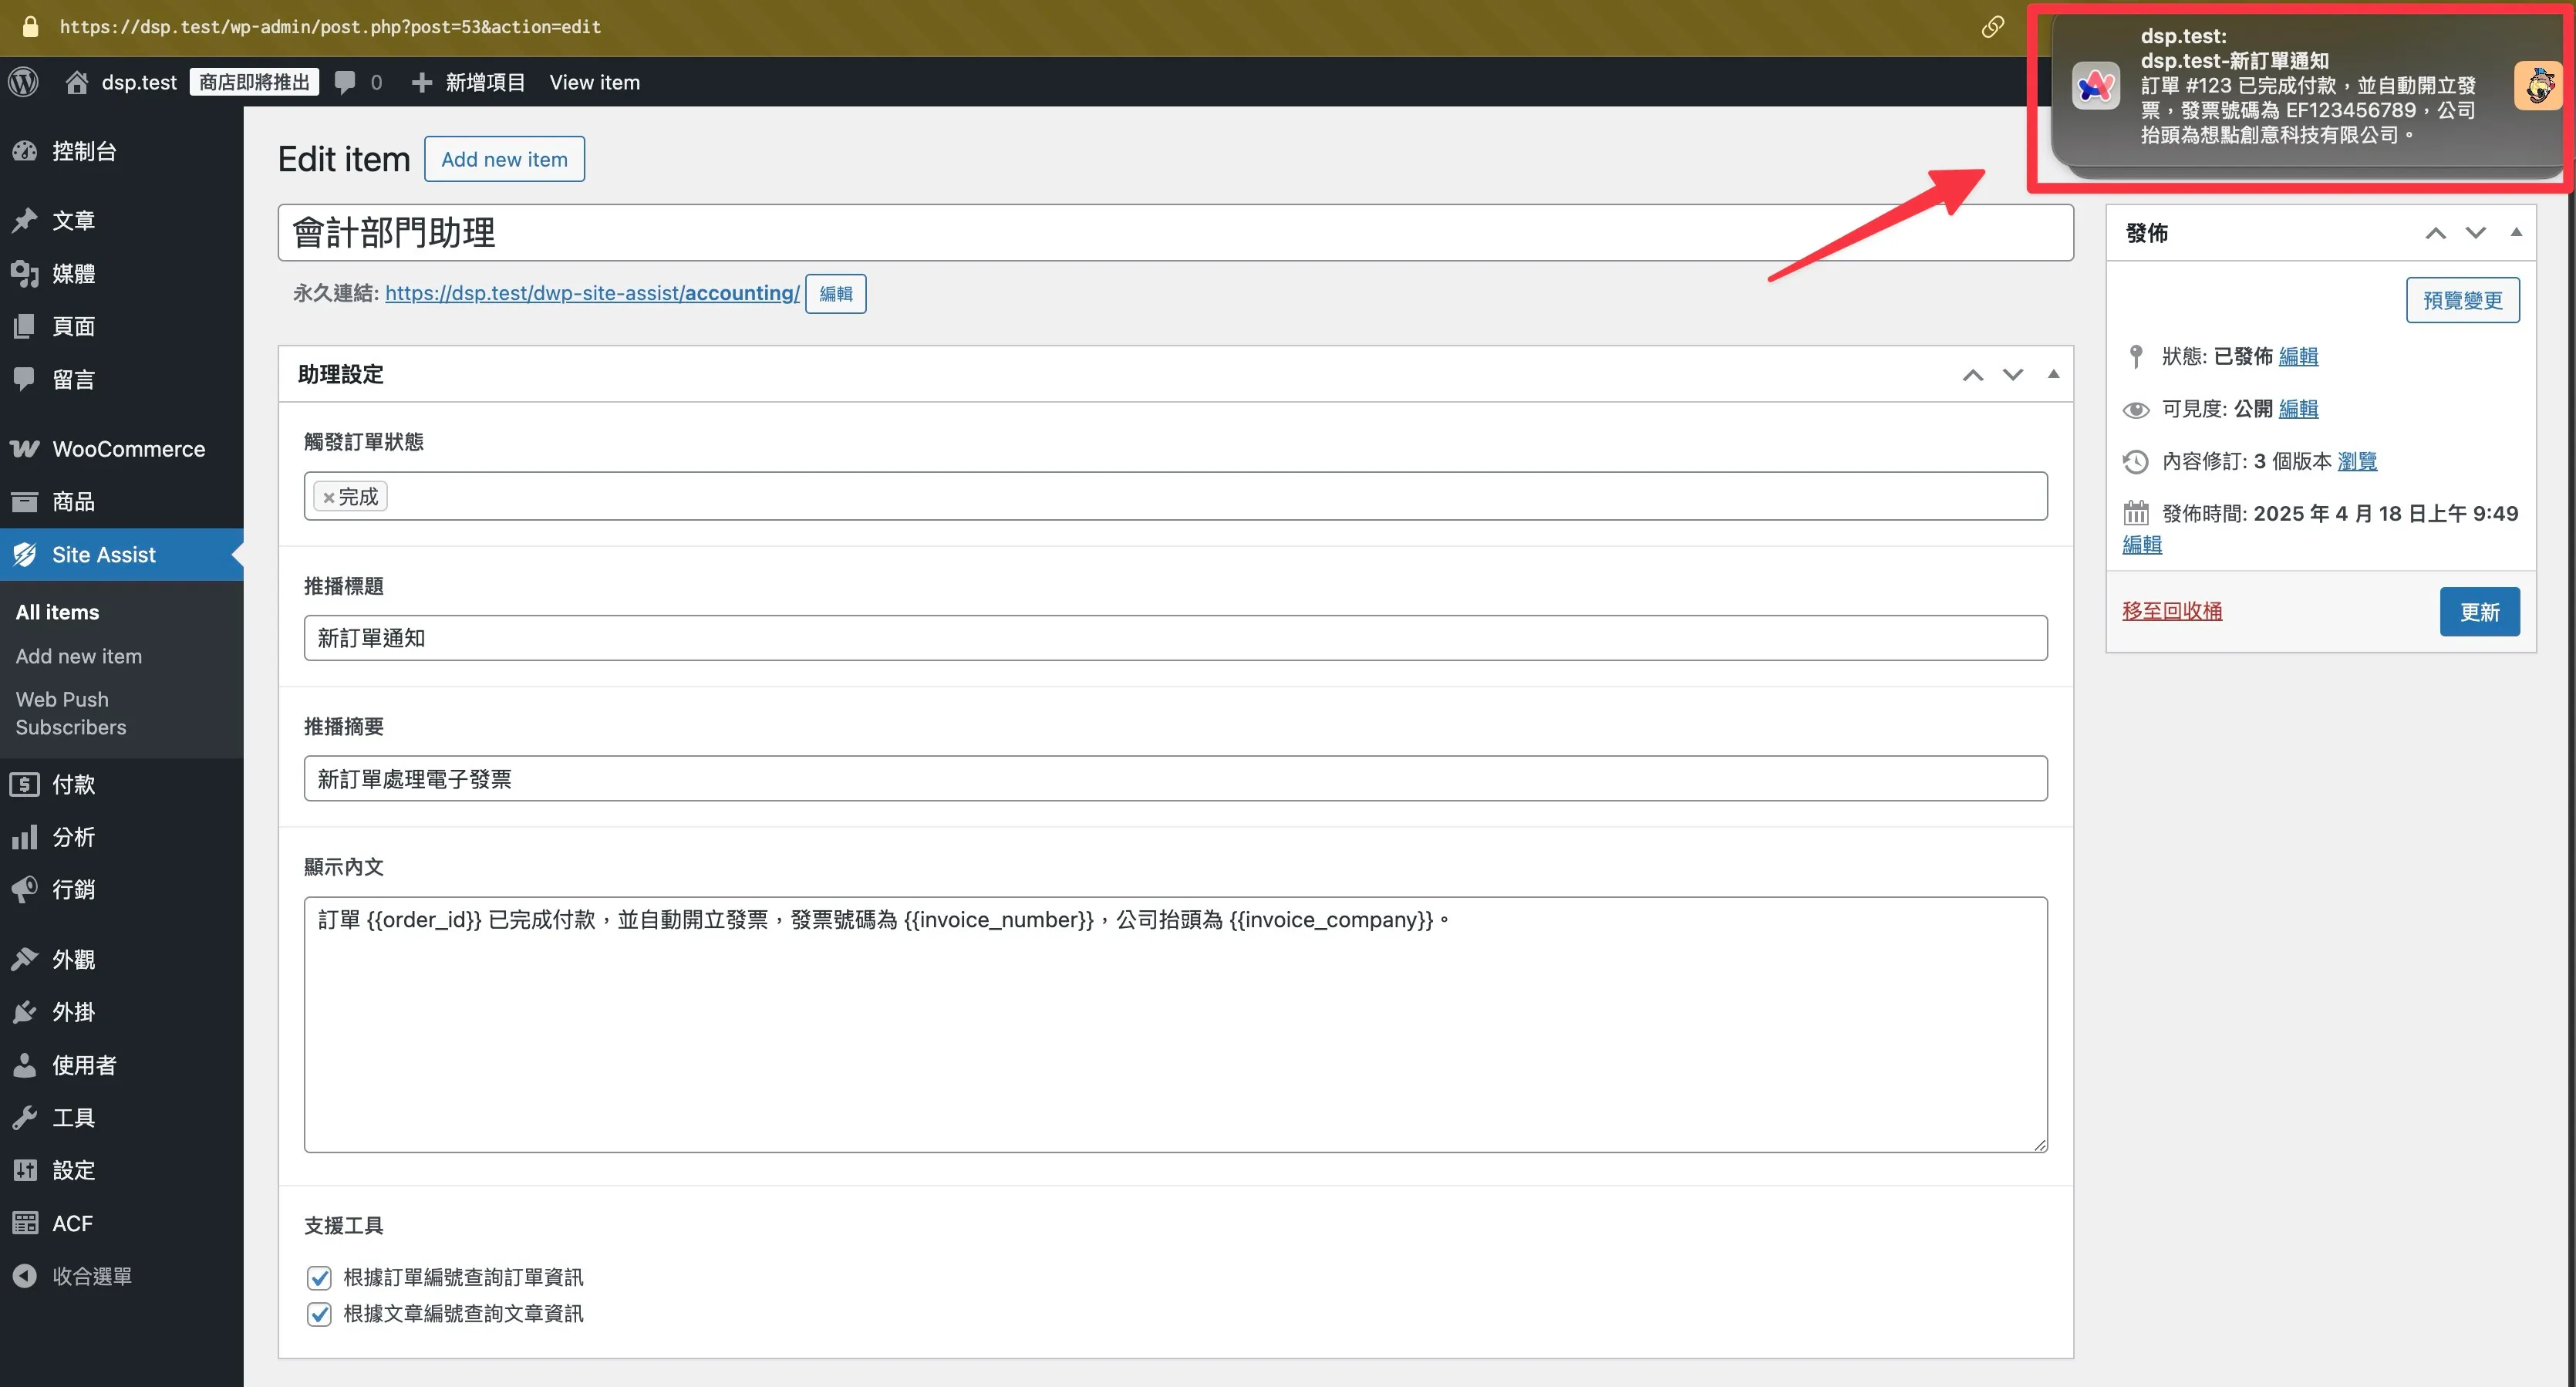
Task: Select View item in the admin bar
Action: tap(594, 82)
